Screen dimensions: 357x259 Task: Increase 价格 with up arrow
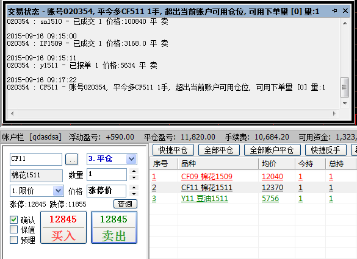pos(134,188)
